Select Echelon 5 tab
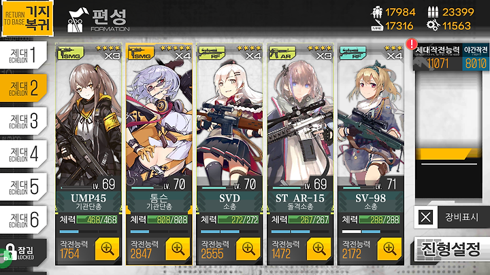Image resolution: width=490 pixels, height=275 pixels. tap(23, 187)
